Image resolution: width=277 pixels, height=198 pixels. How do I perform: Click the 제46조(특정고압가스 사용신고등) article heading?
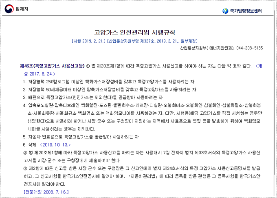(x=52, y=66)
